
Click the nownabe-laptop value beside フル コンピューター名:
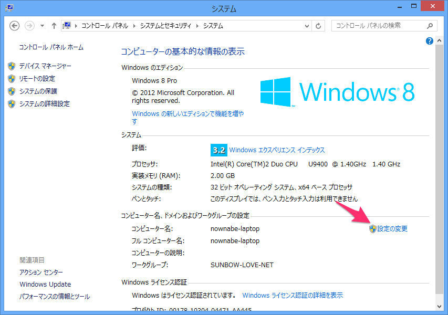(235, 241)
